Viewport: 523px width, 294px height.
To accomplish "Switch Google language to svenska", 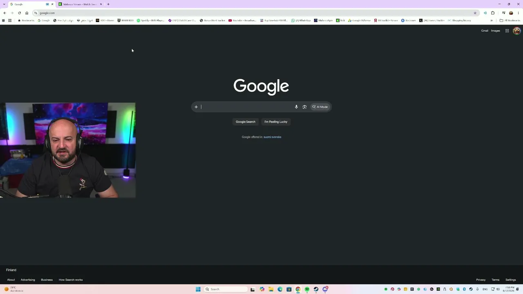I will pos(277,137).
